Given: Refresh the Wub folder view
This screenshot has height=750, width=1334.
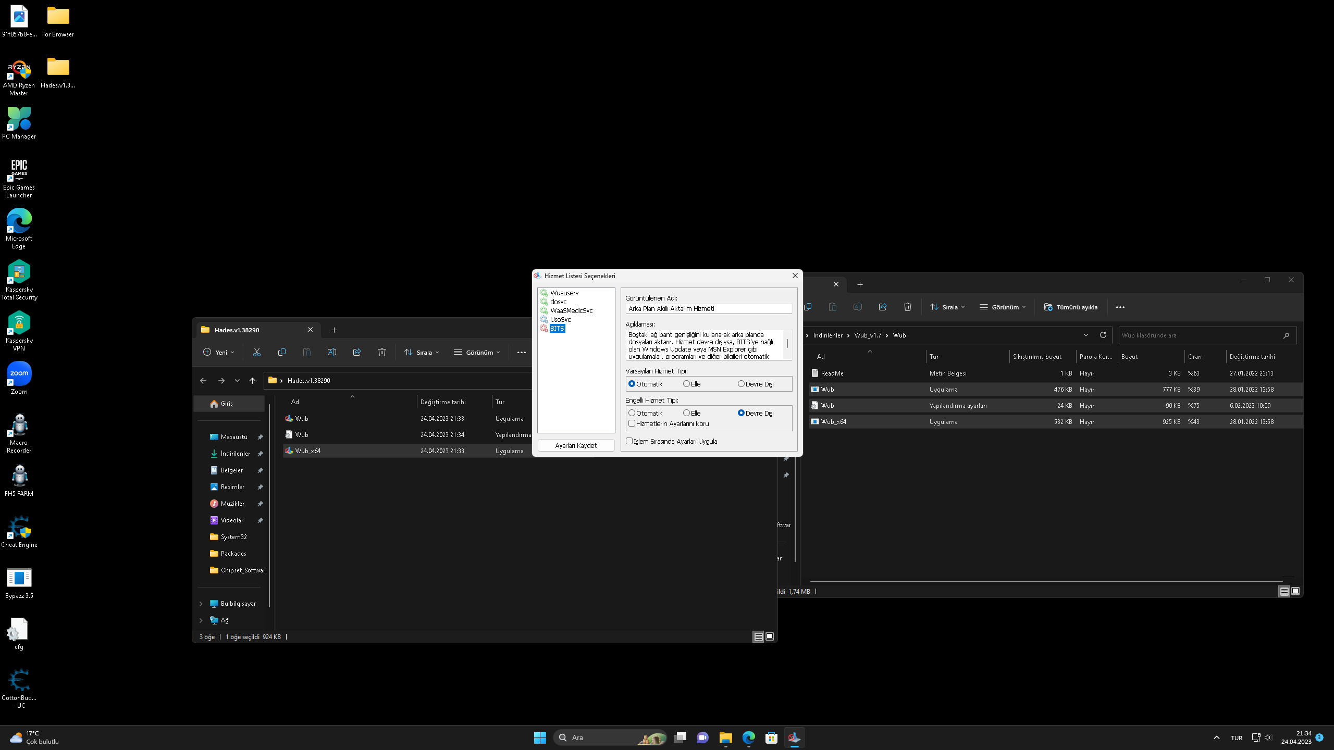Looking at the screenshot, I should click(1103, 335).
